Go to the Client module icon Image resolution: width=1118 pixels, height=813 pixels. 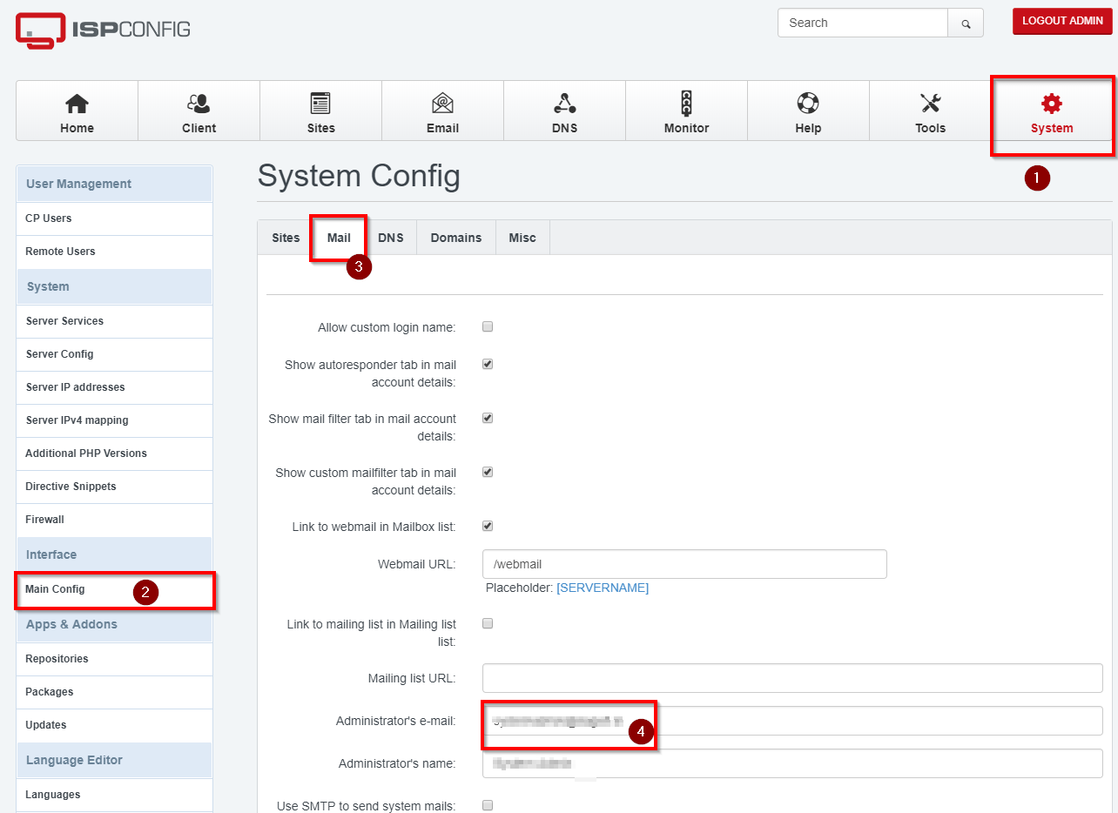199,104
